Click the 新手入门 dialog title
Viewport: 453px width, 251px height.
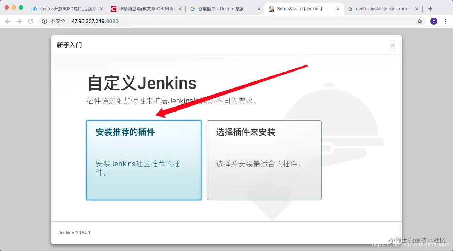click(69, 45)
